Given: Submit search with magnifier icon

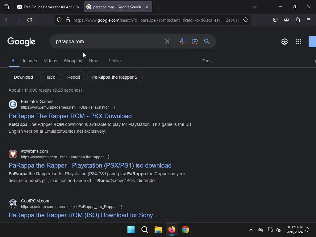Looking at the screenshot, I should coord(207,42).
